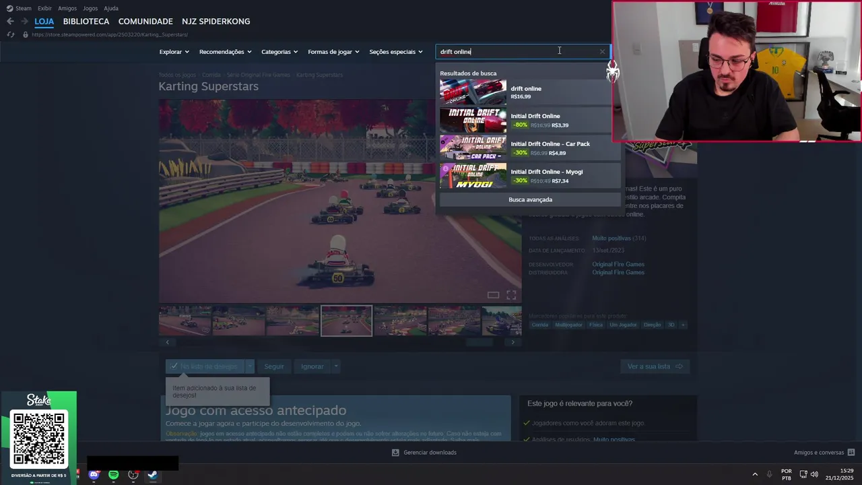Click the microphone tray icon
Image resolution: width=862 pixels, height=485 pixels.
coord(770,474)
